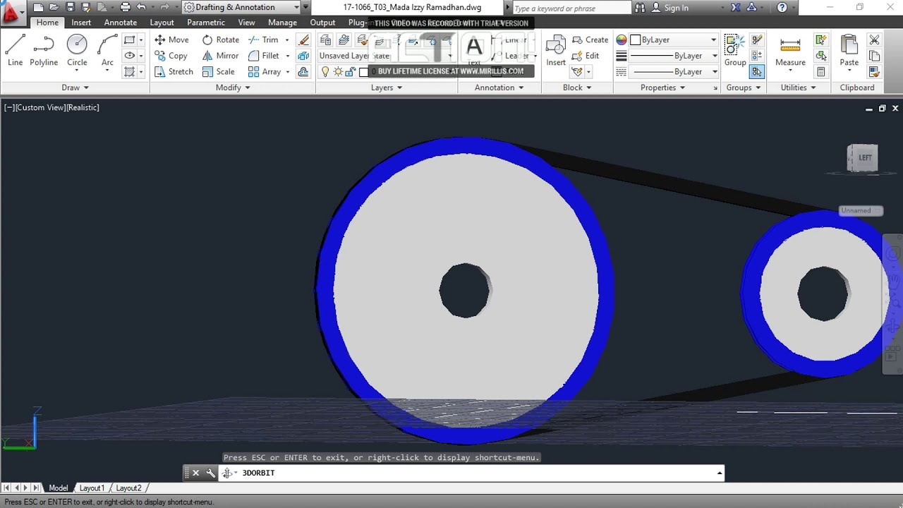Switch to the Manage ribbon tab

coord(282,23)
